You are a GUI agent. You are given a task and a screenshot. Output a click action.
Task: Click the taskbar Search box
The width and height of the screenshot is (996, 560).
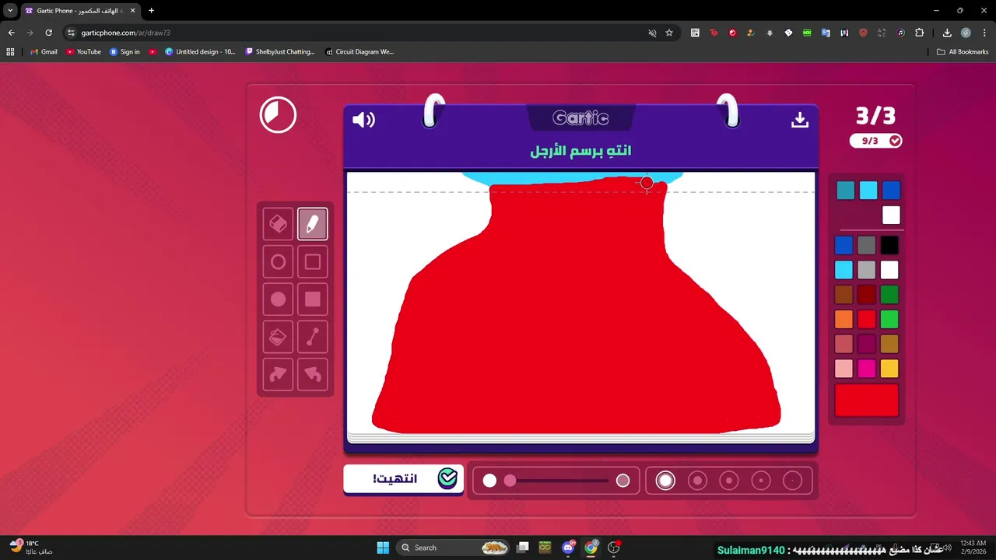pyautogui.click(x=454, y=548)
